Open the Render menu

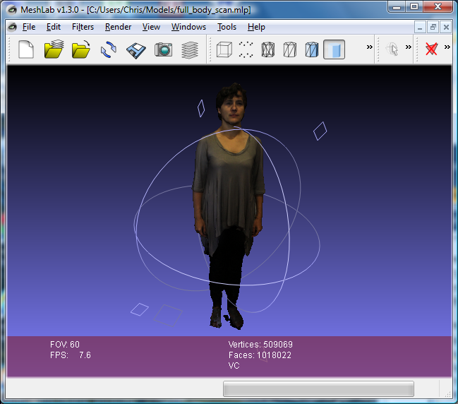(x=118, y=27)
